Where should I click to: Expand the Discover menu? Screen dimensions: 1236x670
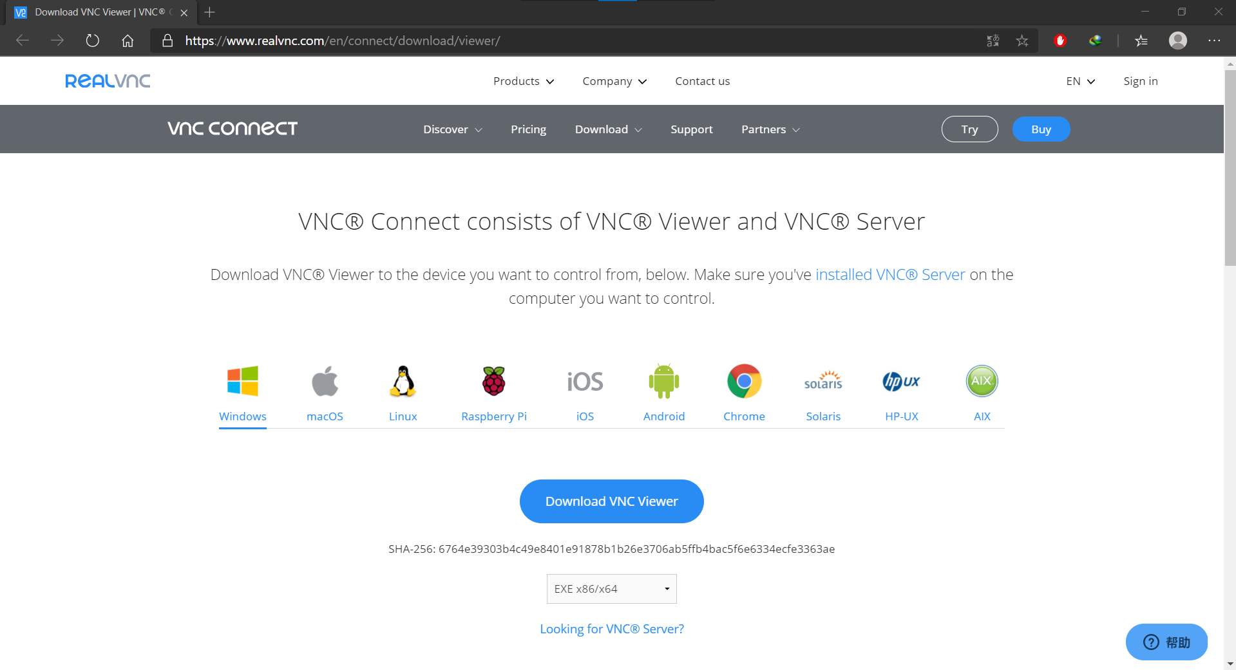click(453, 129)
